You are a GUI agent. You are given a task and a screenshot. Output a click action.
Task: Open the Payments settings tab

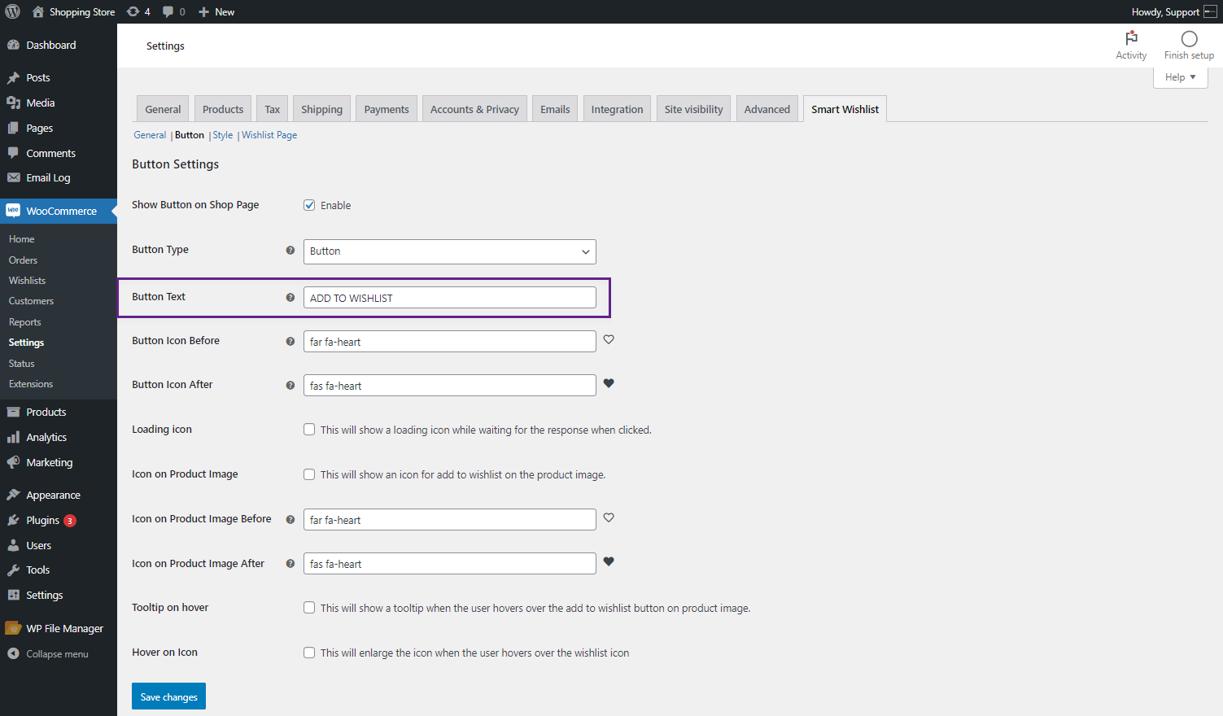[x=387, y=109]
